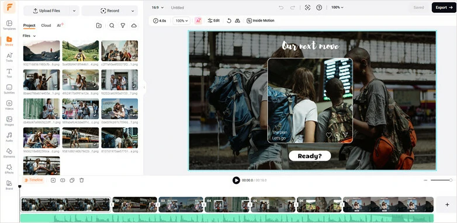Select scene 07 clip in timeline
Image resolution: width=457 pixels, height=223 pixels.
(389, 205)
